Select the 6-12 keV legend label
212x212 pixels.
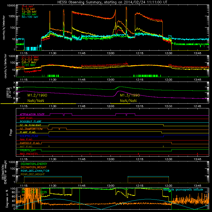pos(28,9)
